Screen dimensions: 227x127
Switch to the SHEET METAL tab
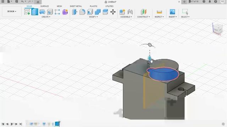[x=76, y=6]
